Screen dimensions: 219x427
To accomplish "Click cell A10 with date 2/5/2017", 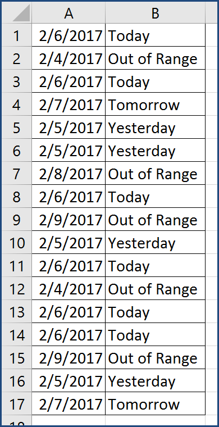I will 69,242.
